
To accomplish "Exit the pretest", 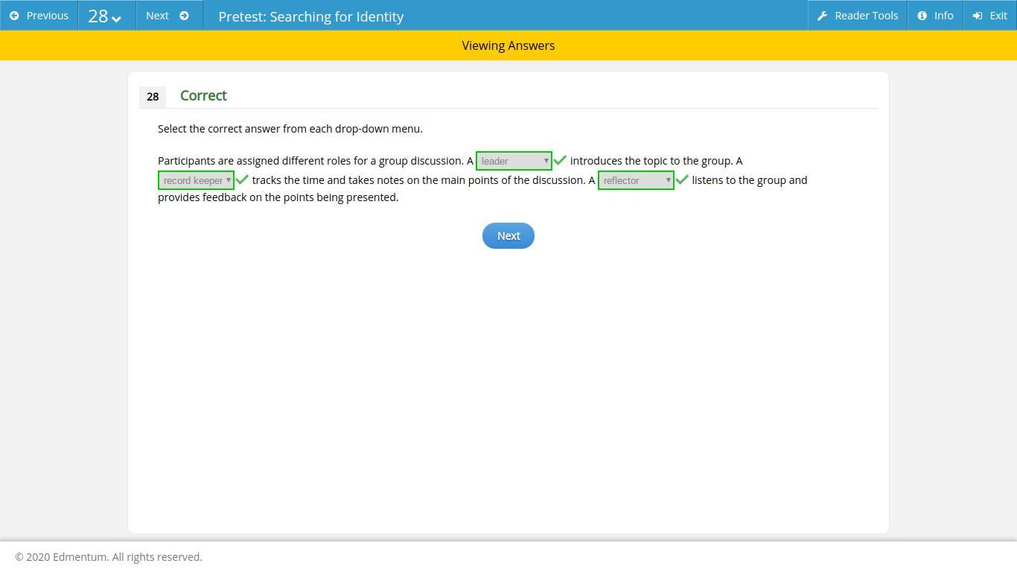I will click(990, 16).
